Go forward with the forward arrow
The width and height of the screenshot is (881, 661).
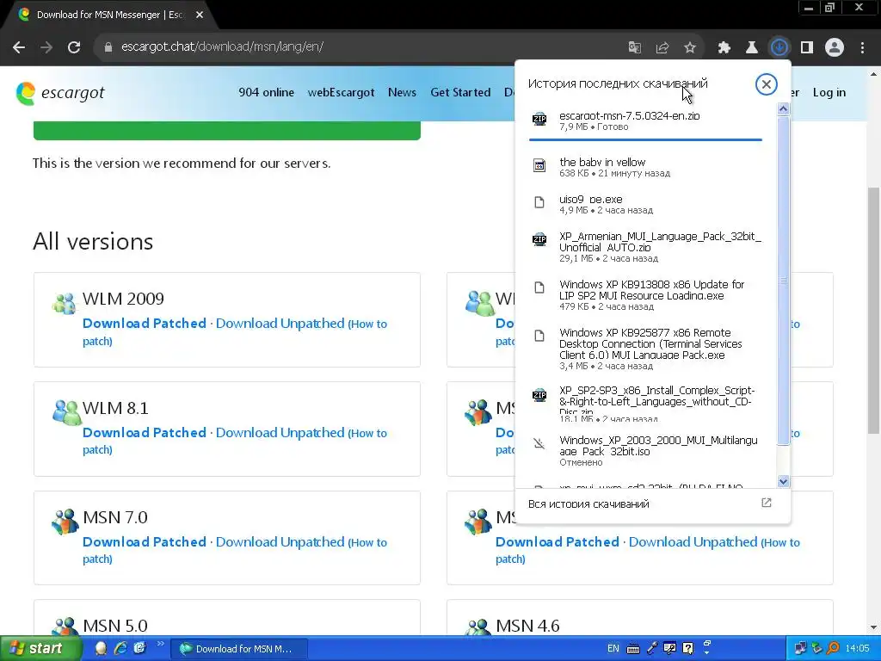point(46,47)
